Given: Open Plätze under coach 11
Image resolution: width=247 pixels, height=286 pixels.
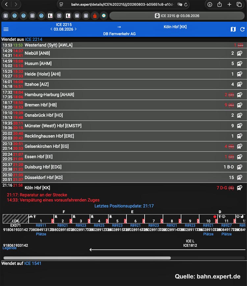Looking at the screenshot, I should point(227,234).
